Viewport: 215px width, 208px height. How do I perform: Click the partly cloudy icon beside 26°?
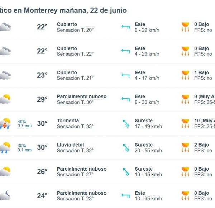click(x=5, y=171)
